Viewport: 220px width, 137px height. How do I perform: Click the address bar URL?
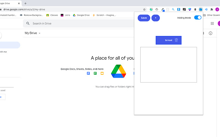(24, 10)
